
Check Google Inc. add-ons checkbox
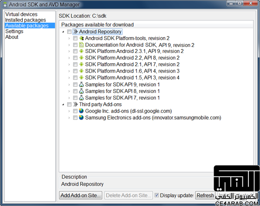75,111
